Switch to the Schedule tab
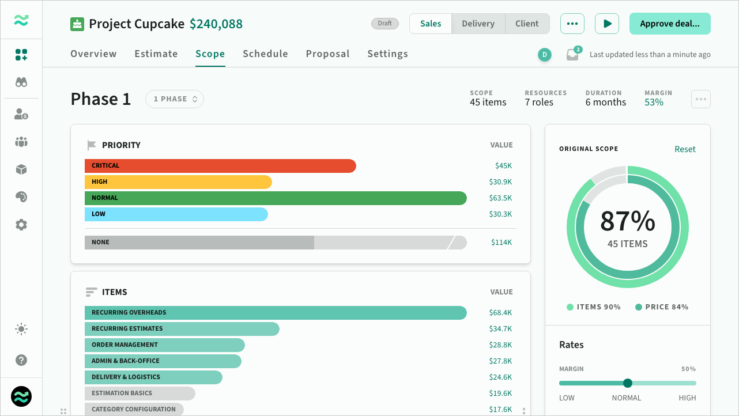The width and height of the screenshot is (739, 416). 265,54
